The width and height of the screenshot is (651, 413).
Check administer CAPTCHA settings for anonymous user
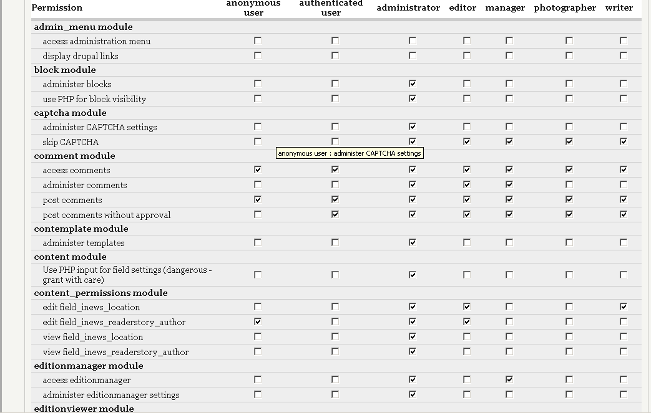[x=258, y=126]
